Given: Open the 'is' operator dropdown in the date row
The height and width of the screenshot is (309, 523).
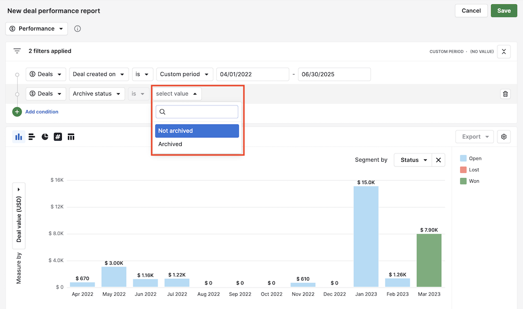Looking at the screenshot, I should pos(143,74).
